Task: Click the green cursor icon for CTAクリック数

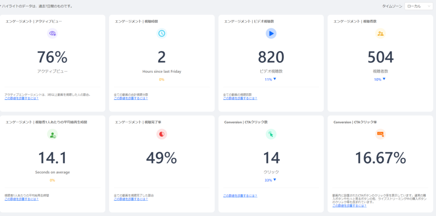Action: (271, 135)
